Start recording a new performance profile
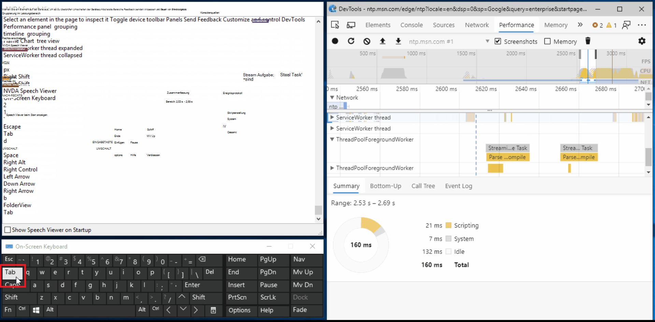655x322 pixels. (335, 41)
